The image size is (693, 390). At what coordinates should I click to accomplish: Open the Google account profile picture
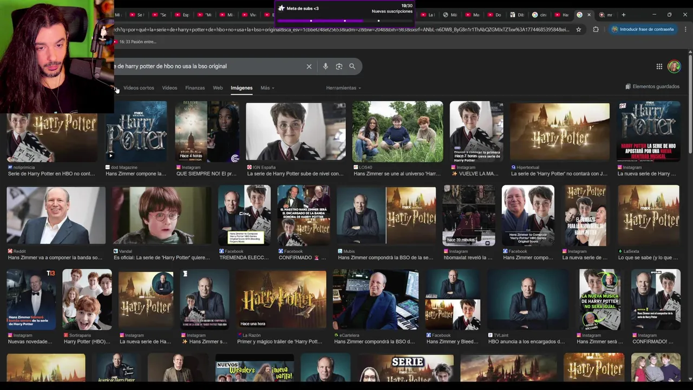click(674, 67)
